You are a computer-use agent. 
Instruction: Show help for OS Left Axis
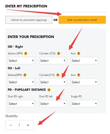pyautogui.click(x=79, y=75)
